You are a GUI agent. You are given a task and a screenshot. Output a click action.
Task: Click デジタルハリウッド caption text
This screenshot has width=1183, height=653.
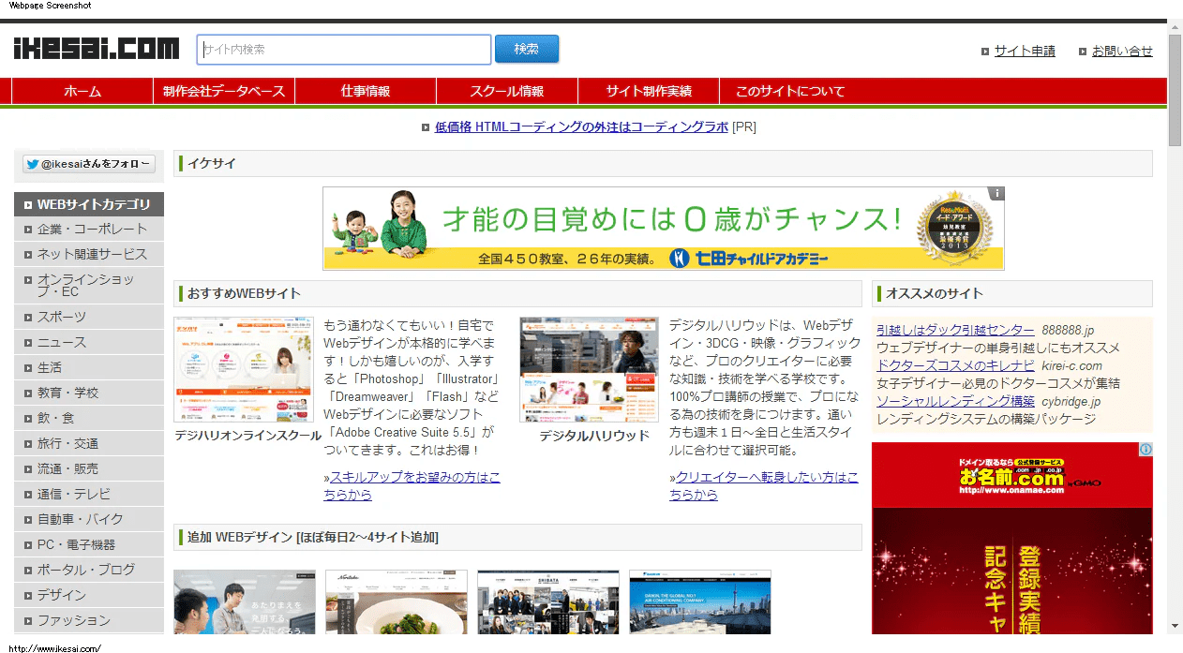(x=593, y=436)
